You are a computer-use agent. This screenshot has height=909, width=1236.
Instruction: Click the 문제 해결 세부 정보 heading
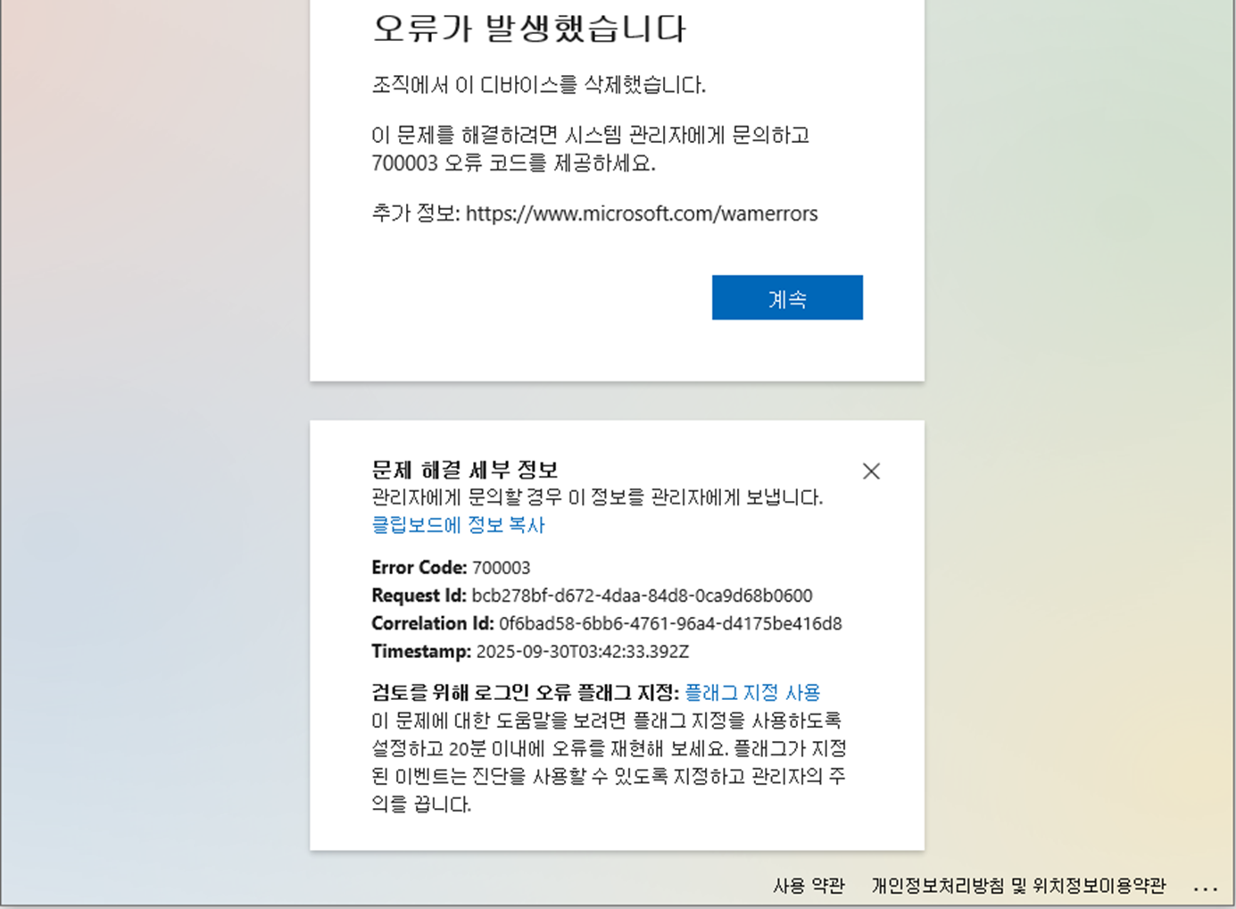coord(465,470)
